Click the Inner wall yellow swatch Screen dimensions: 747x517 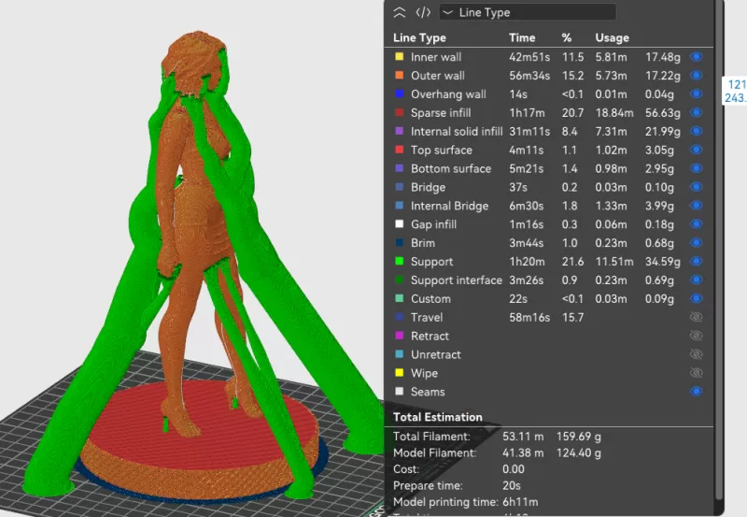[399, 57]
